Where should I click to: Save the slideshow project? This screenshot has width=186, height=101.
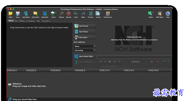pyautogui.click(x=18, y=14)
